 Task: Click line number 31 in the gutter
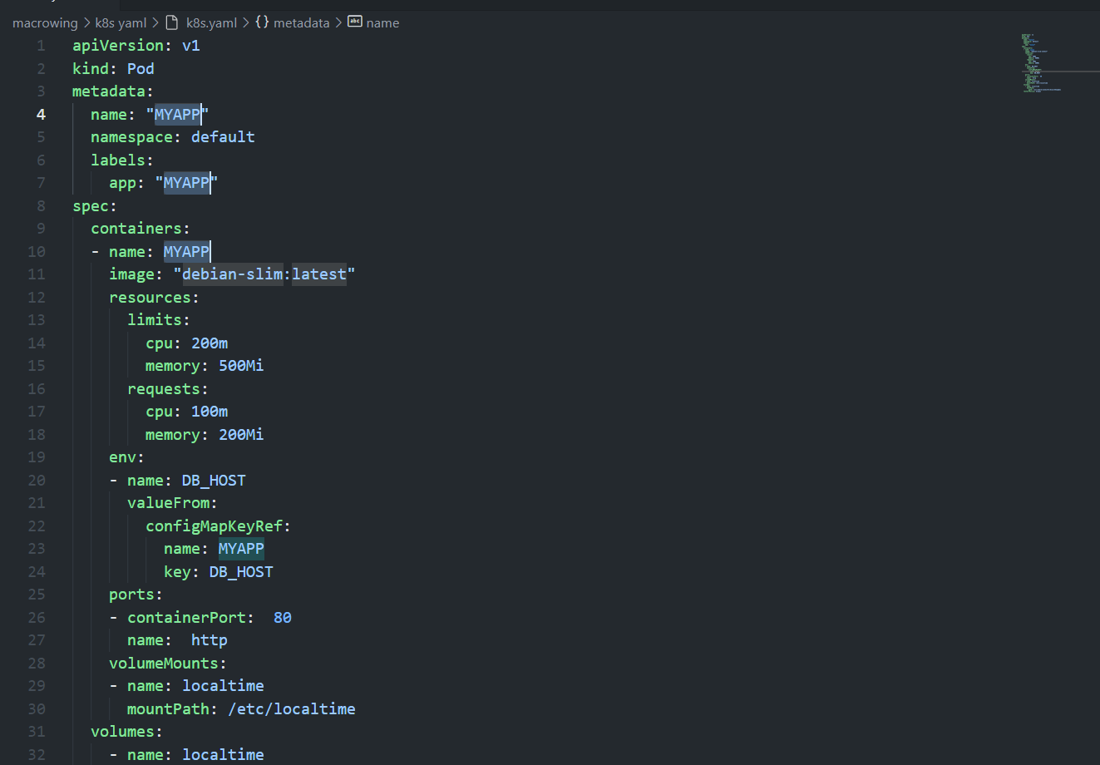click(37, 732)
